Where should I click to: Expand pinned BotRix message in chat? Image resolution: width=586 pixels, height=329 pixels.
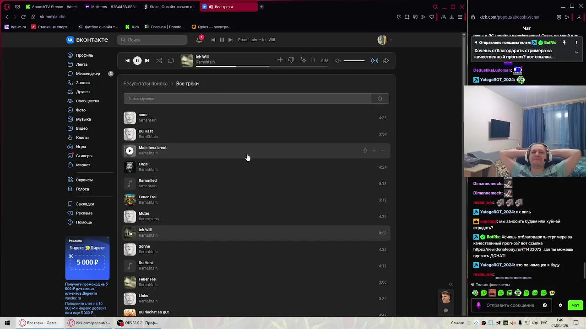click(576, 52)
